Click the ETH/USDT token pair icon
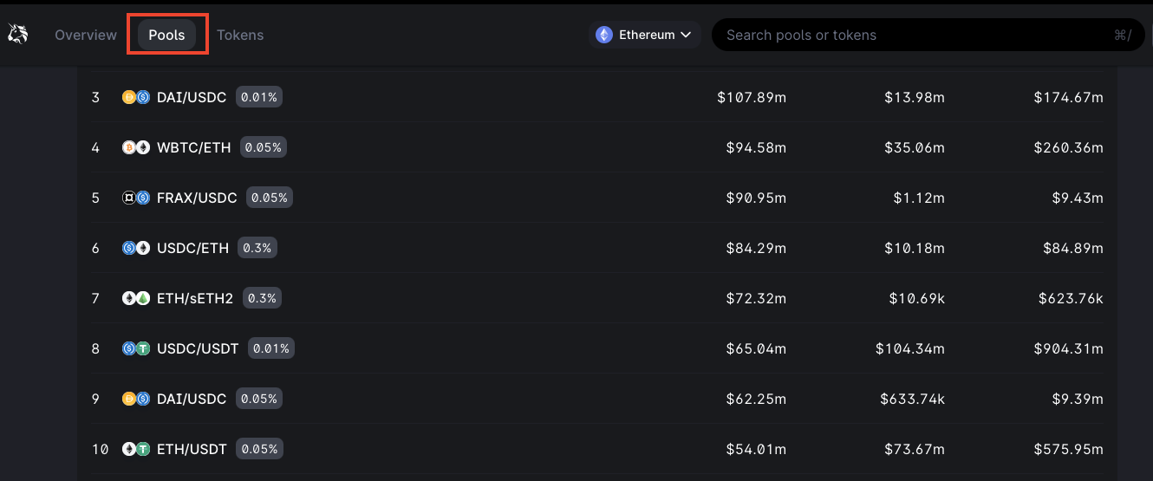This screenshot has width=1153, height=481. click(x=136, y=450)
